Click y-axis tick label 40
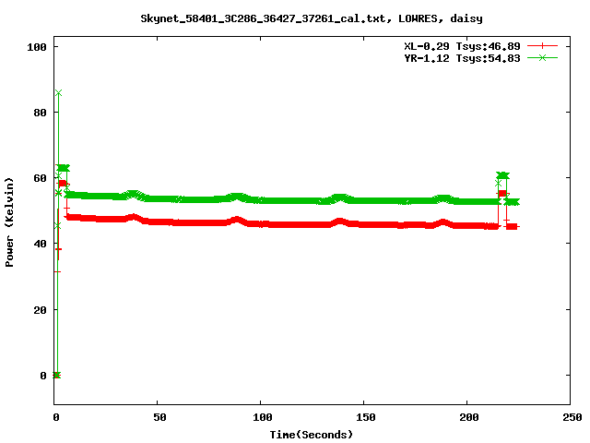The height and width of the screenshot is (443, 590). tap(40, 244)
